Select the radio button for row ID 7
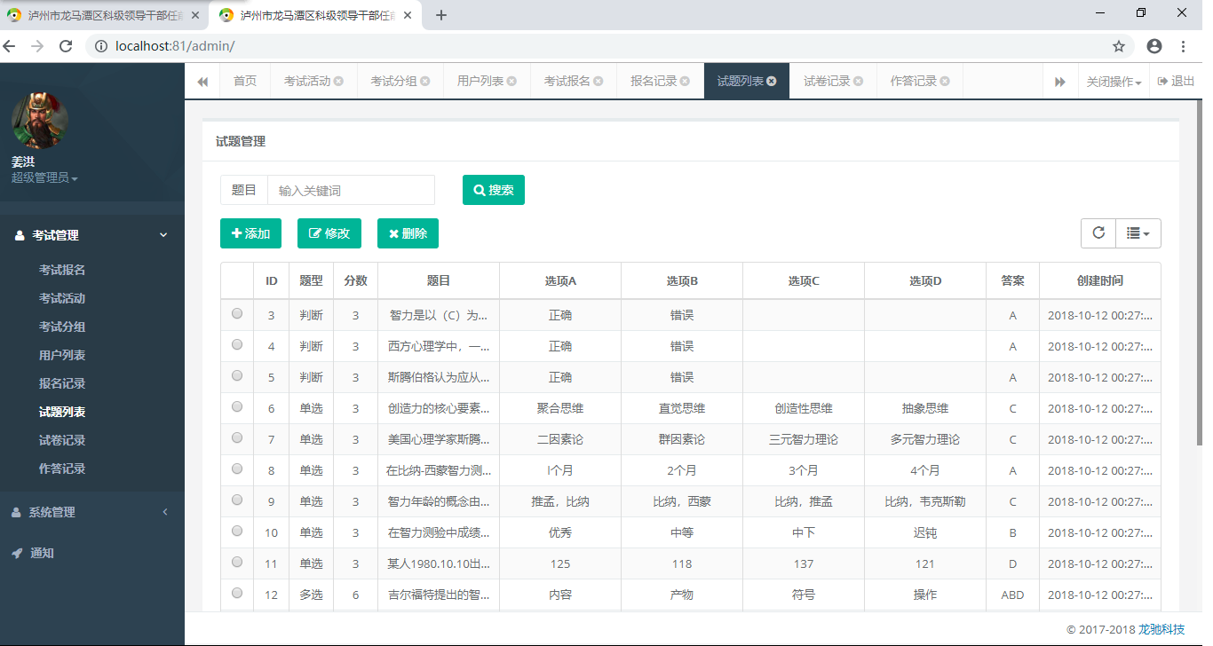The image size is (1213, 646). [x=237, y=437]
